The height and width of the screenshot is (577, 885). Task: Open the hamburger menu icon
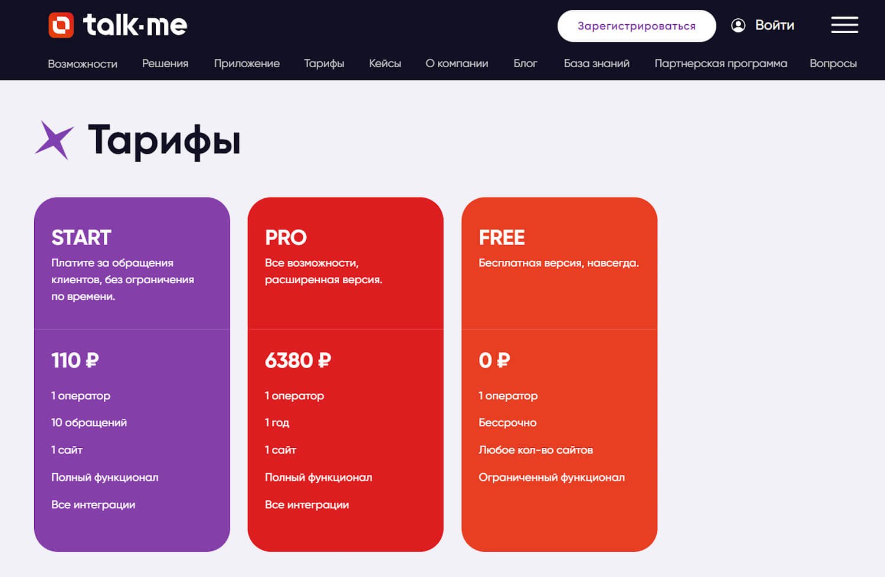click(x=844, y=25)
